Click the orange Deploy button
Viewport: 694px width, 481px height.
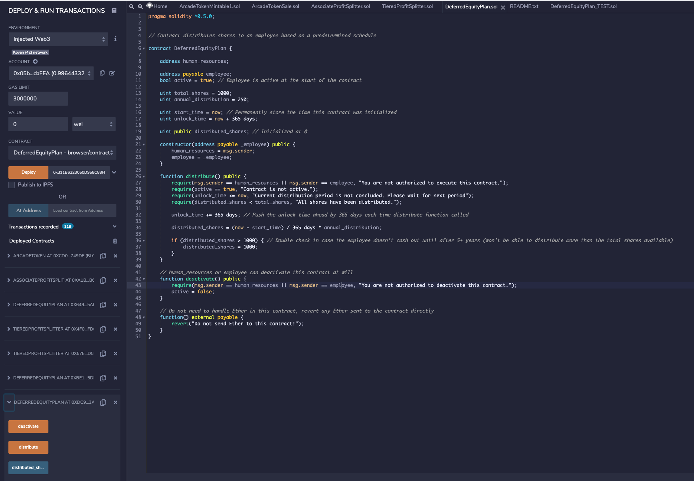coord(28,172)
